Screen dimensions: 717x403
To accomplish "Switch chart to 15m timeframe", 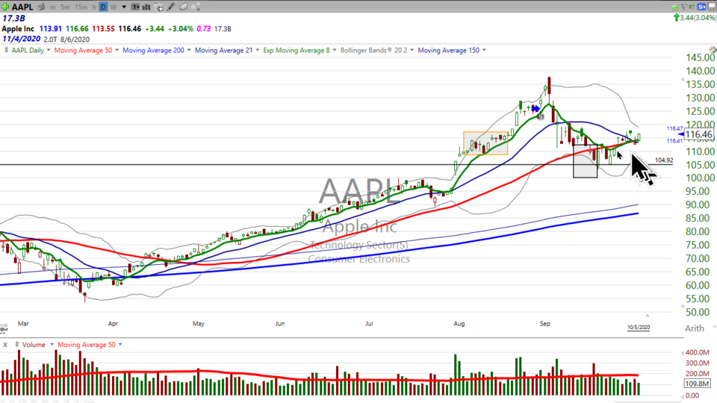I will tap(81, 7).
